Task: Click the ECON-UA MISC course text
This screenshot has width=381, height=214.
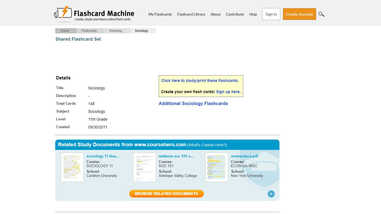Action: tap(244, 166)
